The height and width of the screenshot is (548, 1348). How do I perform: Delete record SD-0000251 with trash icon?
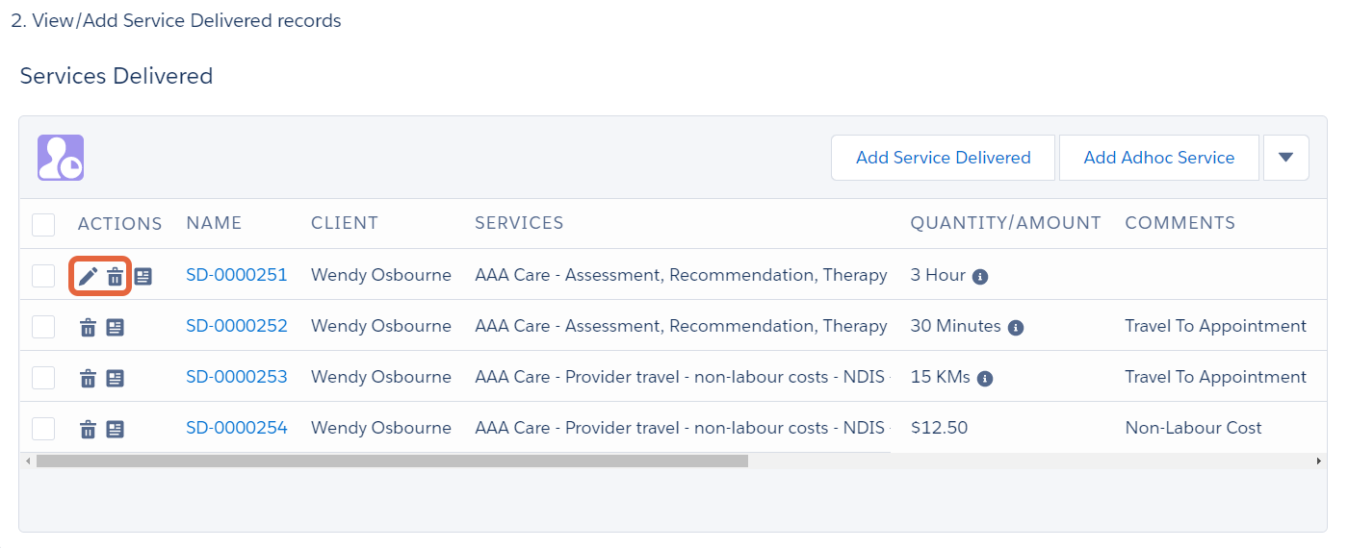tap(115, 277)
